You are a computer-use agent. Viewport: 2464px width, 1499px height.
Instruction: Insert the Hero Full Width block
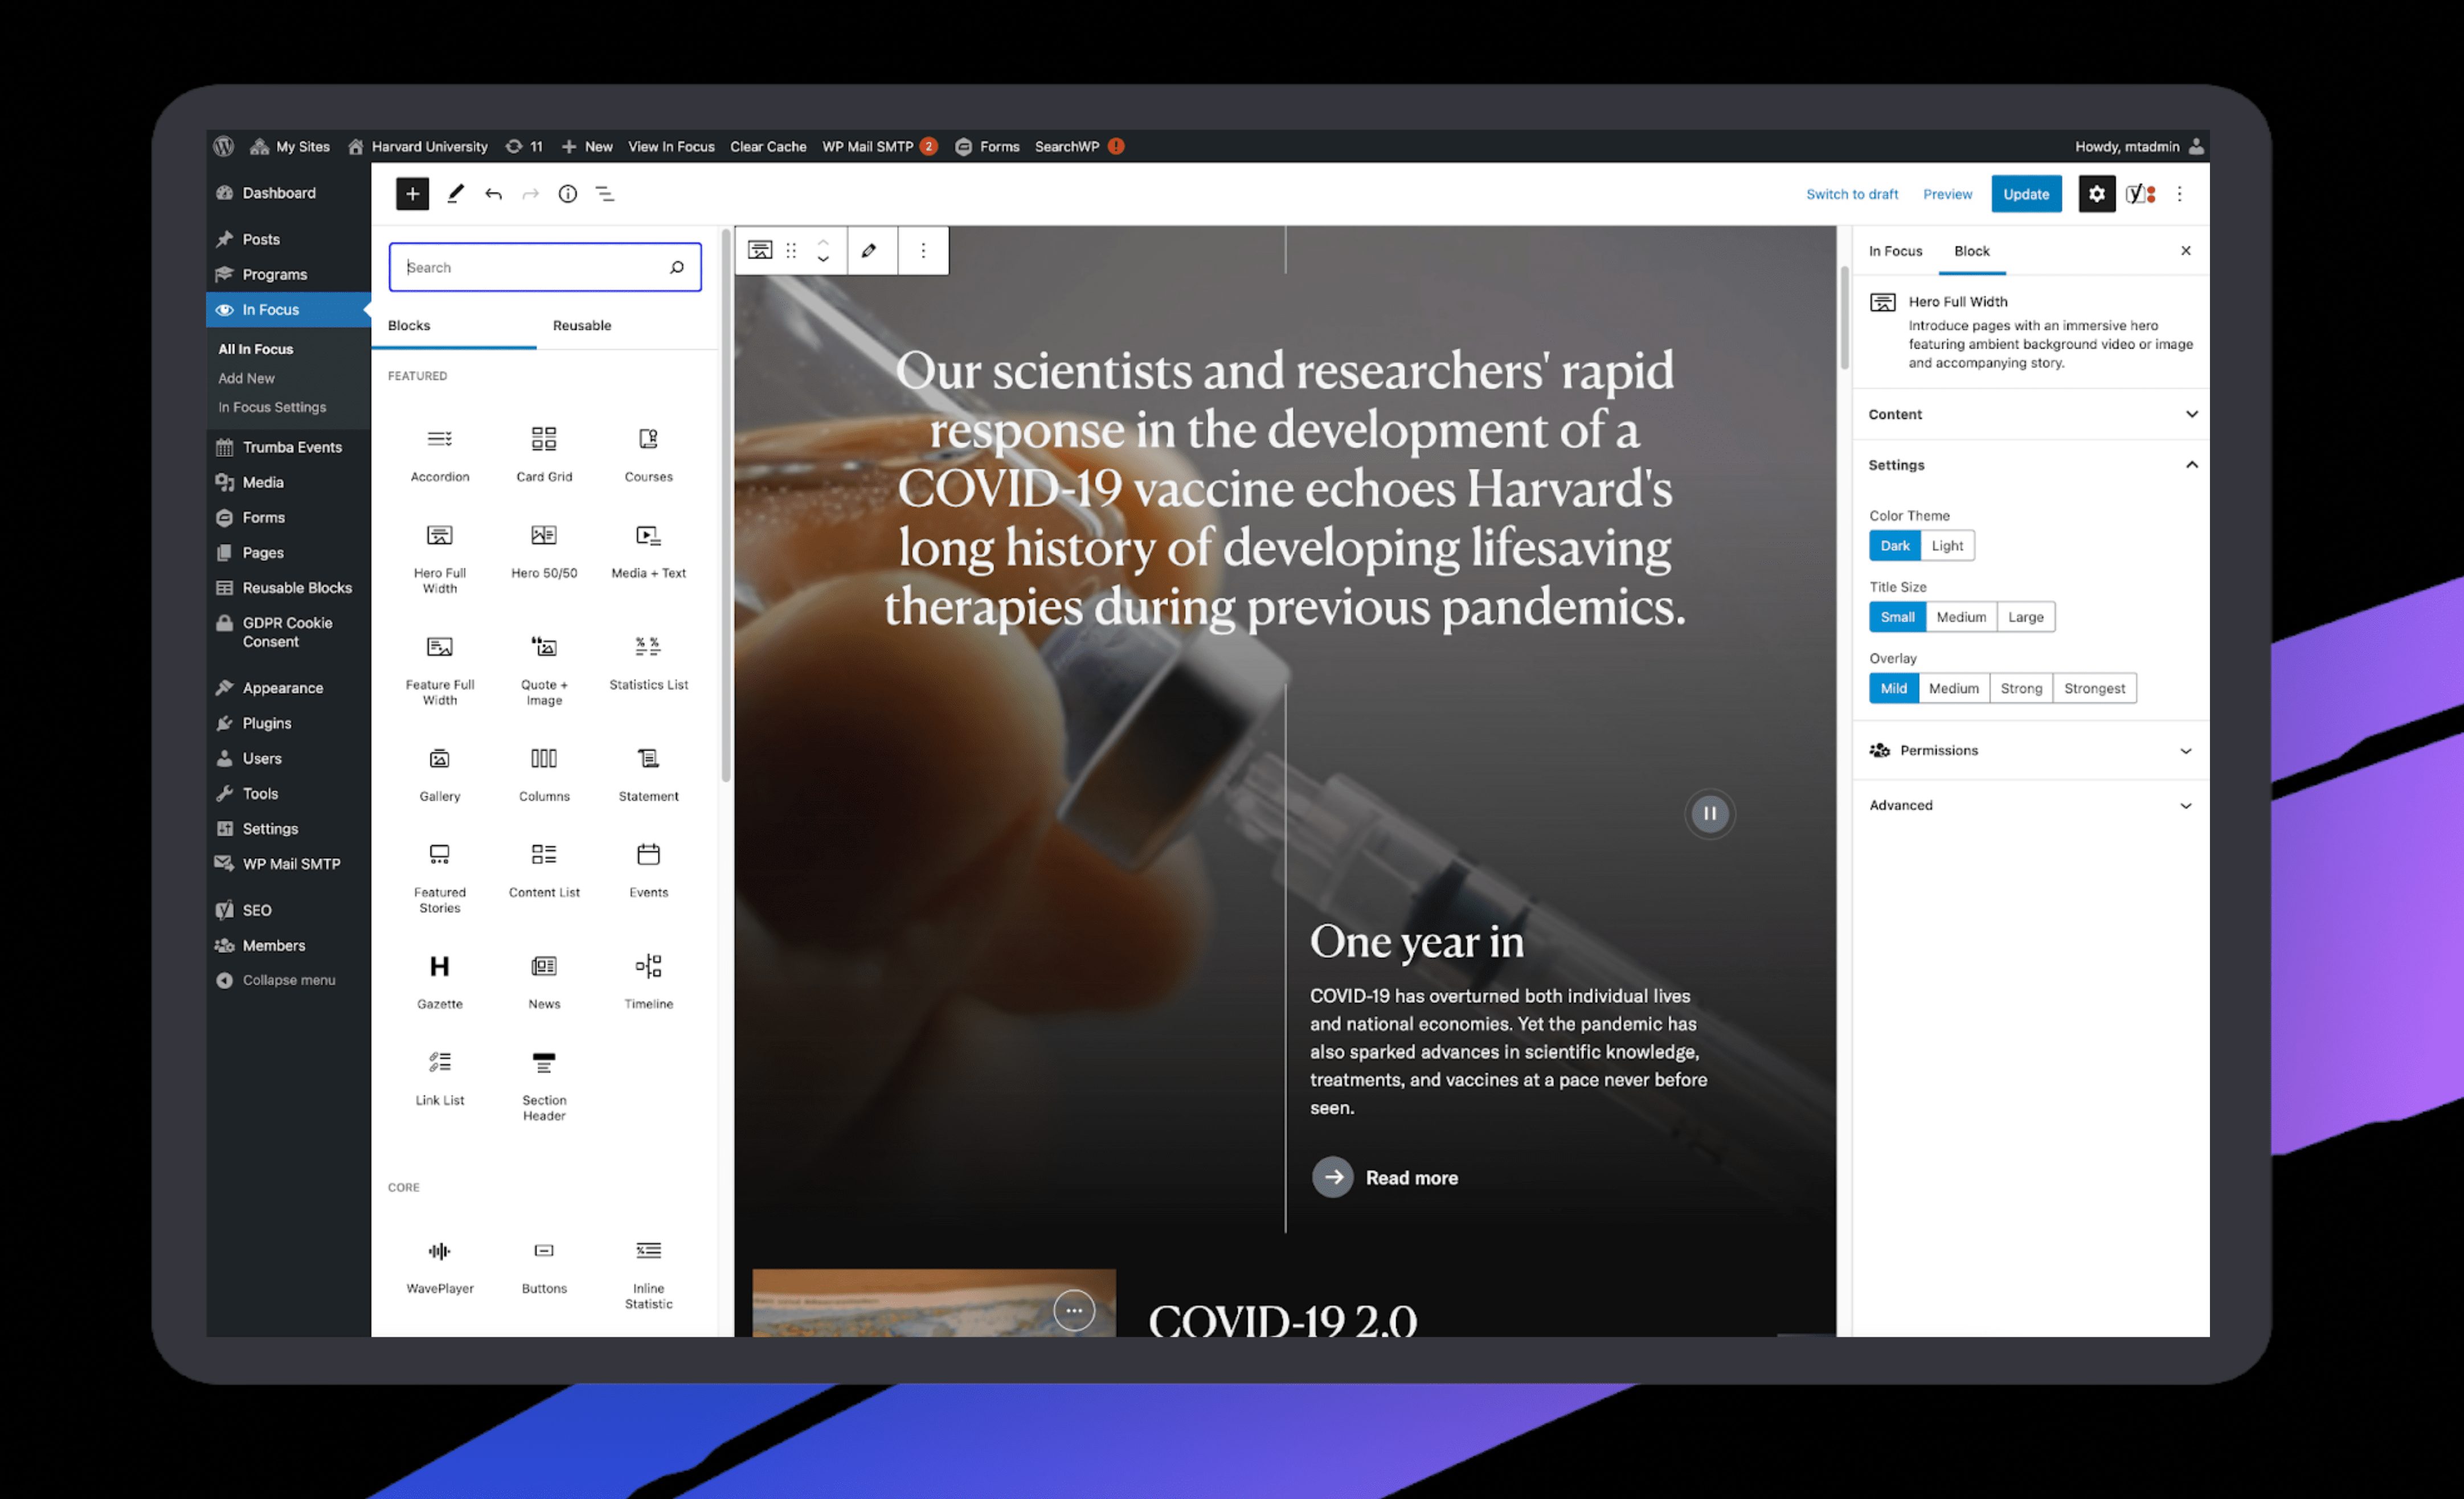pos(440,558)
